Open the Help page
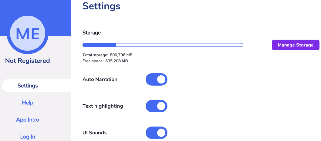321x141 pixels. pos(28,103)
